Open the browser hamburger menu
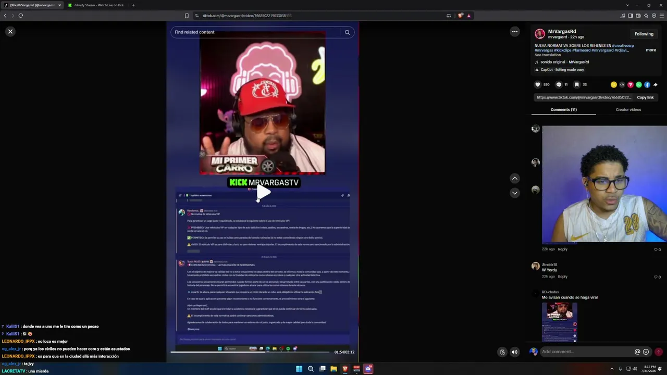 (x=662, y=16)
